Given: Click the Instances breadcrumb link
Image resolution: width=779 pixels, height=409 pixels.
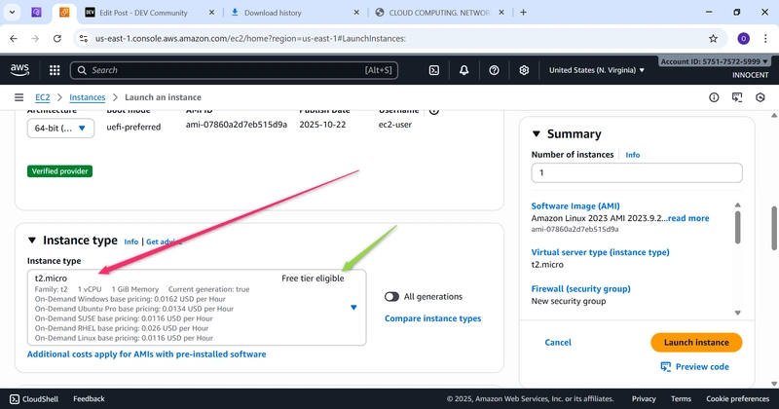Looking at the screenshot, I should [x=88, y=97].
